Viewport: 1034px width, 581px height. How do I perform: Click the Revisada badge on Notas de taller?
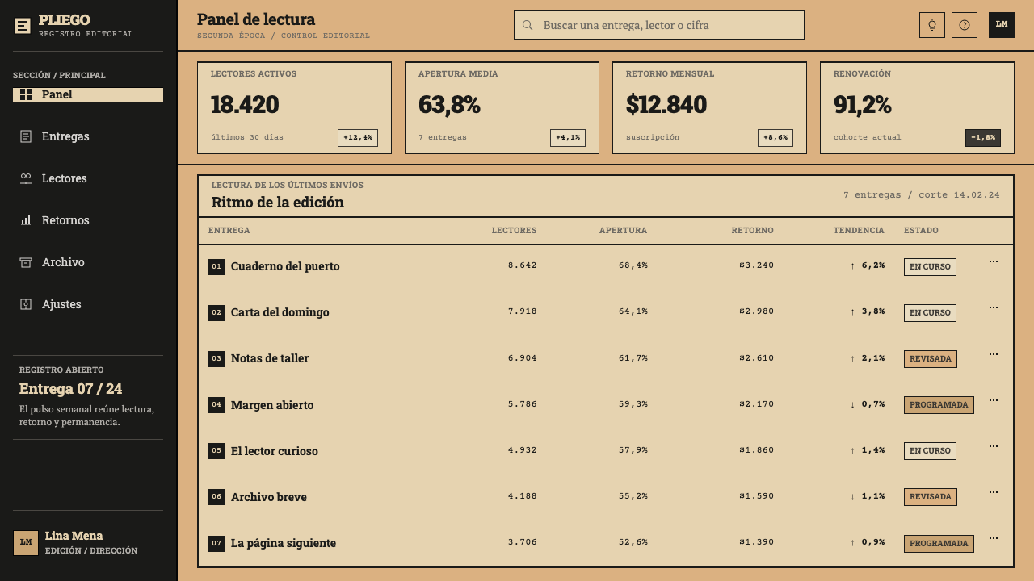click(x=931, y=358)
